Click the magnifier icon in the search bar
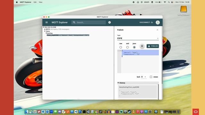The height and width of the screenshot is (115, 205). (74, 22)
